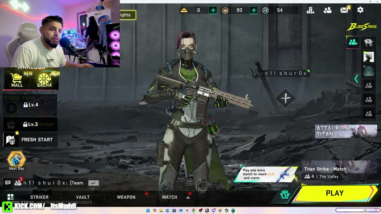Image resolution: width=381 pixels, height=214 pixels.
Task: Switch to the Striker tab
Action: click(x=39, y=197)
